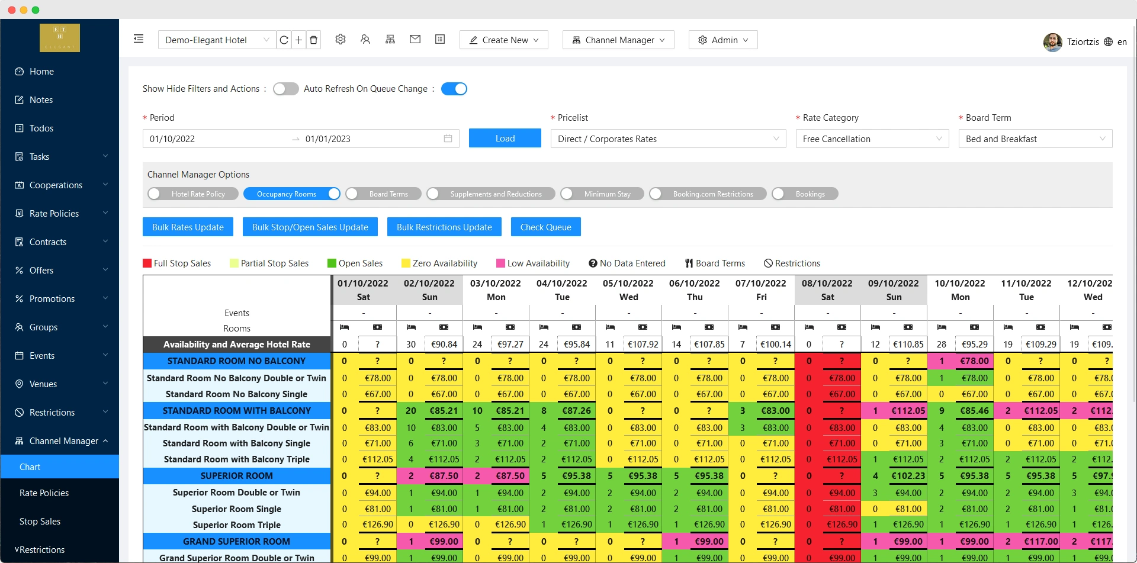The width and height of the screenshot is (1137, 563).
Task: Click bed icon under 05/10/2022 column
Action: pos(610,327)
